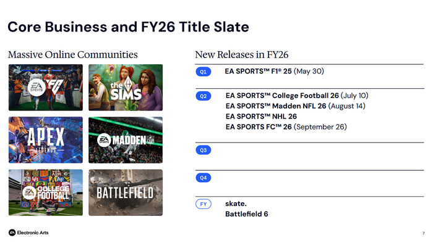Select the Apex Legends thumbnail
Screen dimensions: 433x243
point(46,140)
